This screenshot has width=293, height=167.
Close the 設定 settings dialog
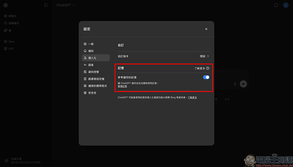coord(206,29)
